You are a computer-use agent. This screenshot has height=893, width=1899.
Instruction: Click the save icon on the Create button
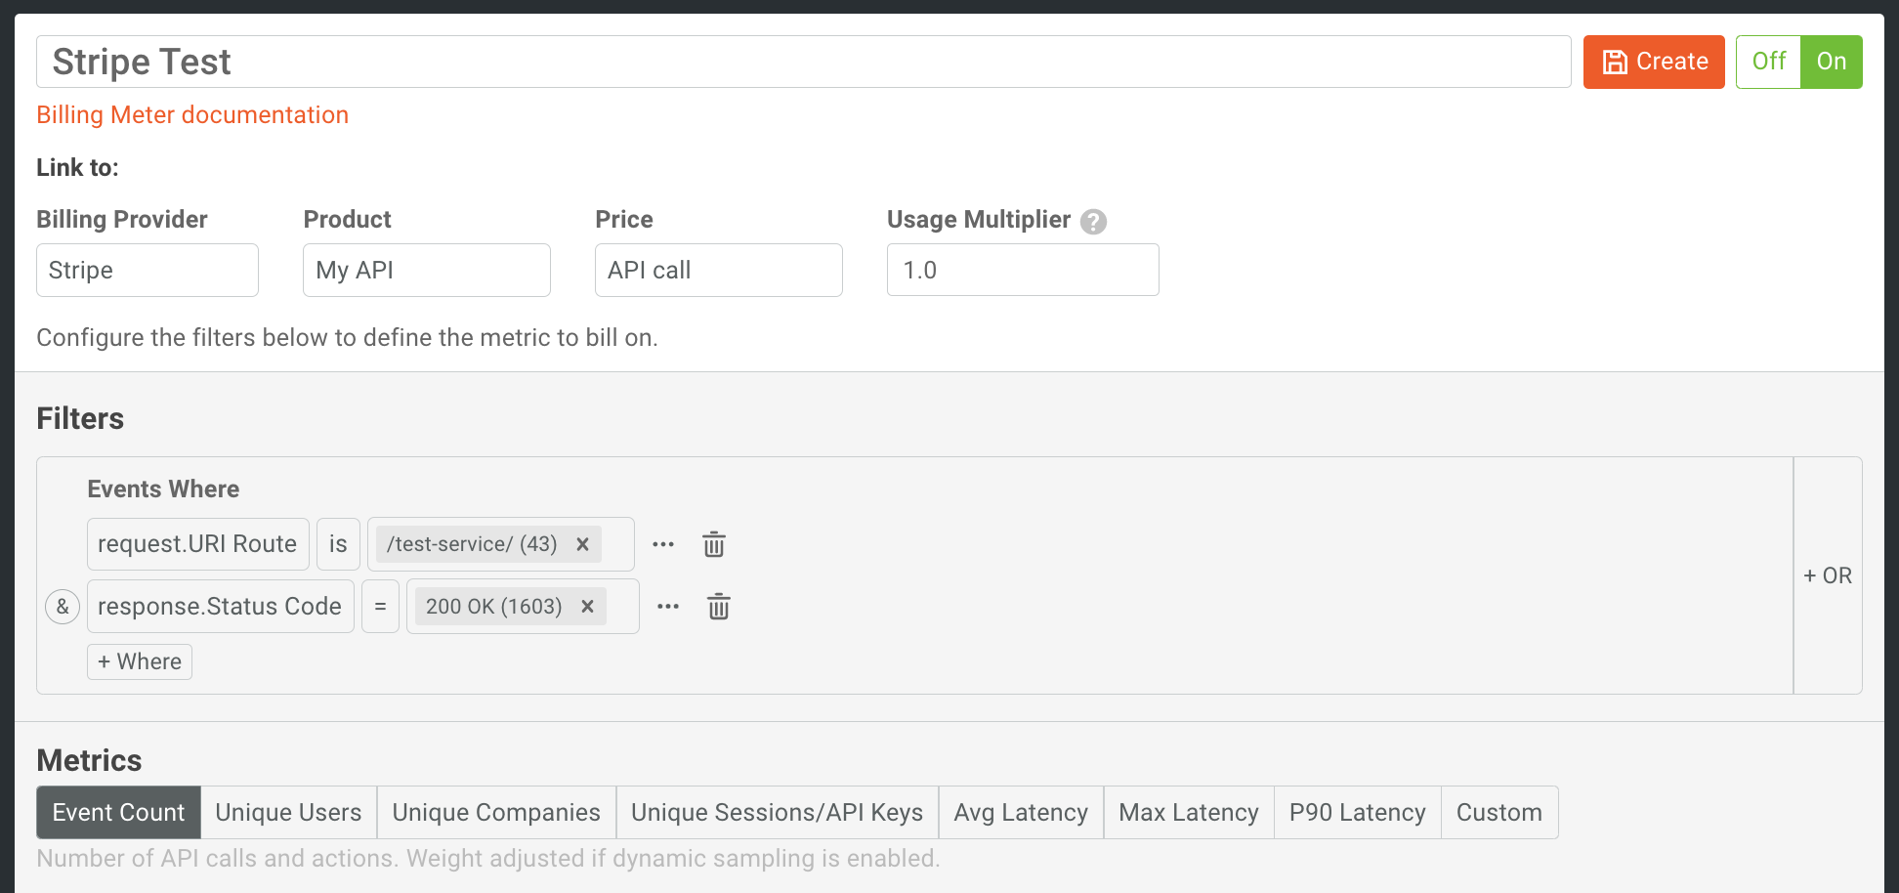click(x=1617, y=62)
